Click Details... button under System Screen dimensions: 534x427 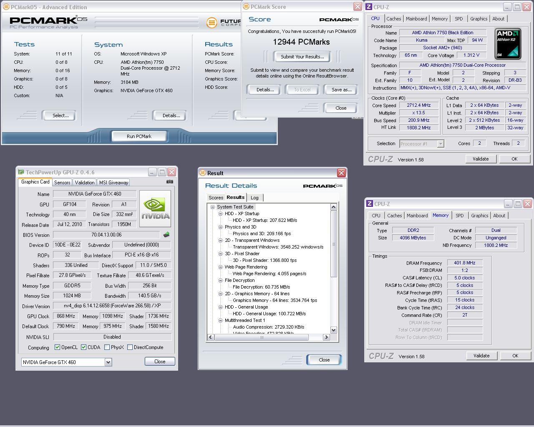[x=171, y=116]
